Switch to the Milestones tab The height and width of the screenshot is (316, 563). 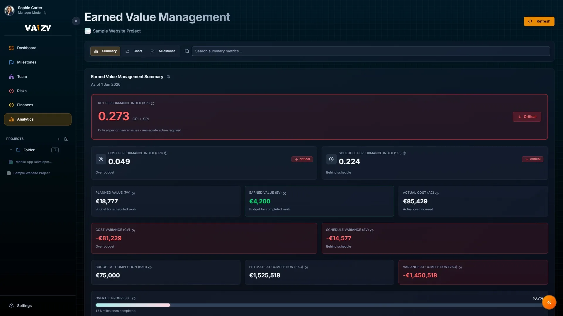click(x=163, y=51)
